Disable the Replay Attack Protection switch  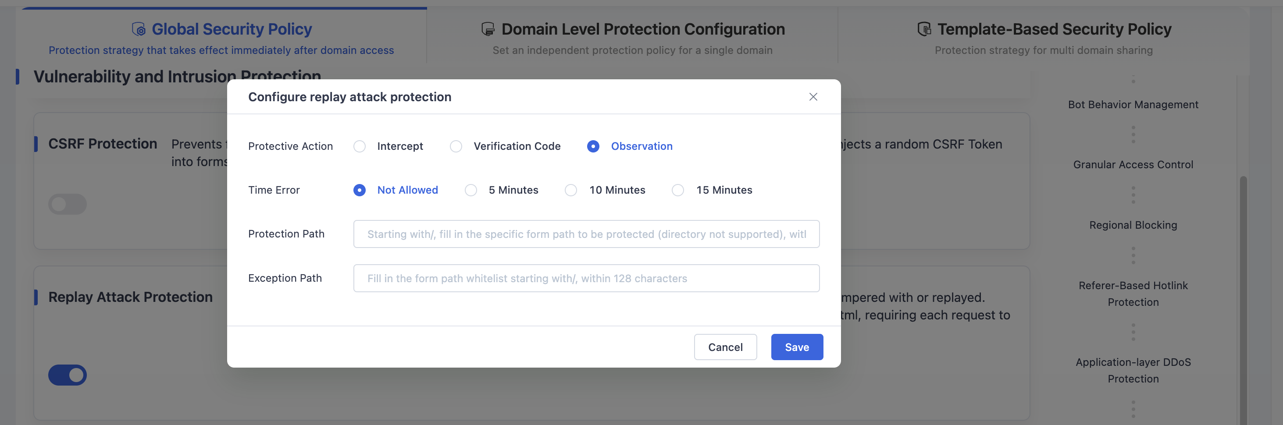coord(67,375)
